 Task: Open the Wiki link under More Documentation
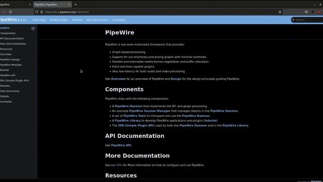pos(119,165)
